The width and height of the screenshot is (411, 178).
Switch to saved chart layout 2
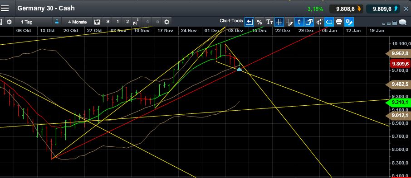click(127, 22)
